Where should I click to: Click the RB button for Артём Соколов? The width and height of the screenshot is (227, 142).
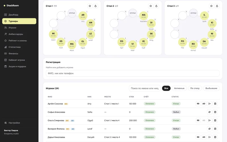tap(198, 104)
